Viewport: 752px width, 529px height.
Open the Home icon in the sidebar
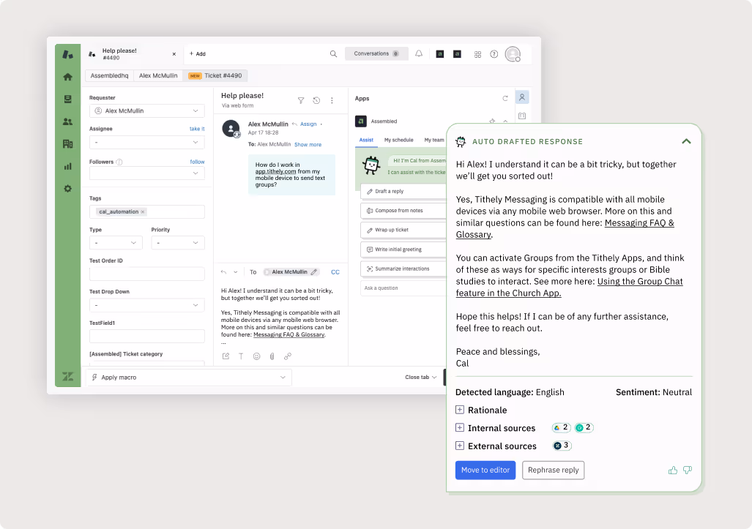click(67, 77)
